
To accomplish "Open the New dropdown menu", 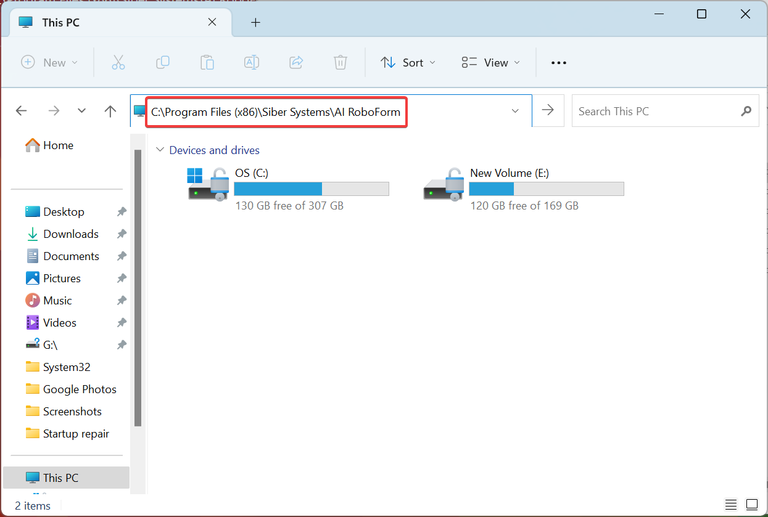I will pos(50,62).
